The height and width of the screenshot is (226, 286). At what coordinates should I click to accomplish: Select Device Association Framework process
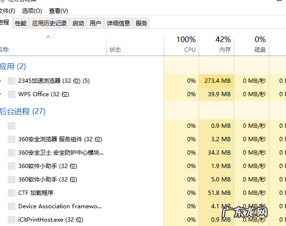143,206
